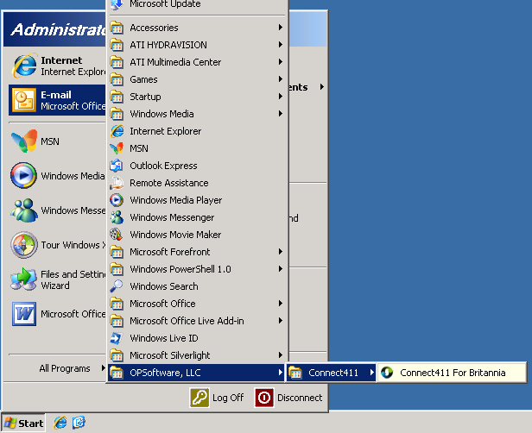Click the E-mail Outlook icon in pinned list
Screen dimensions: 532x433
pos(23,100)
